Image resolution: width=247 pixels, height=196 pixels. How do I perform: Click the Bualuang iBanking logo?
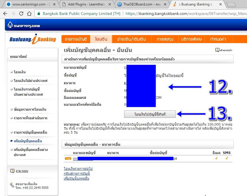pyautogui.click(x=33, y=39)
